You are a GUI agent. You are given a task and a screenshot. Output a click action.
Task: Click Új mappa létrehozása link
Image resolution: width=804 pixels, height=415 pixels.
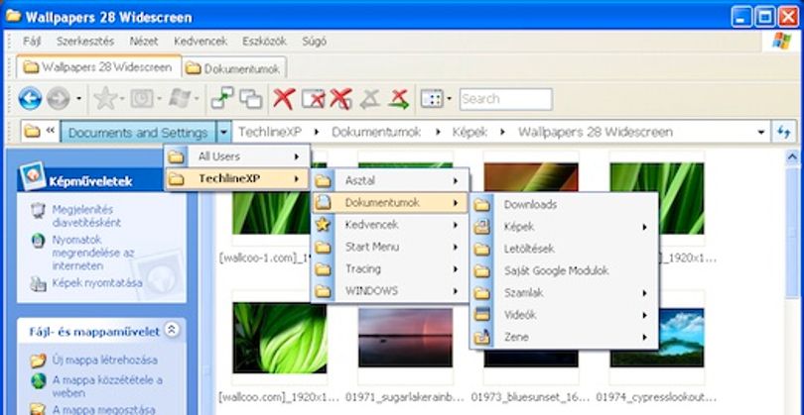104,360
